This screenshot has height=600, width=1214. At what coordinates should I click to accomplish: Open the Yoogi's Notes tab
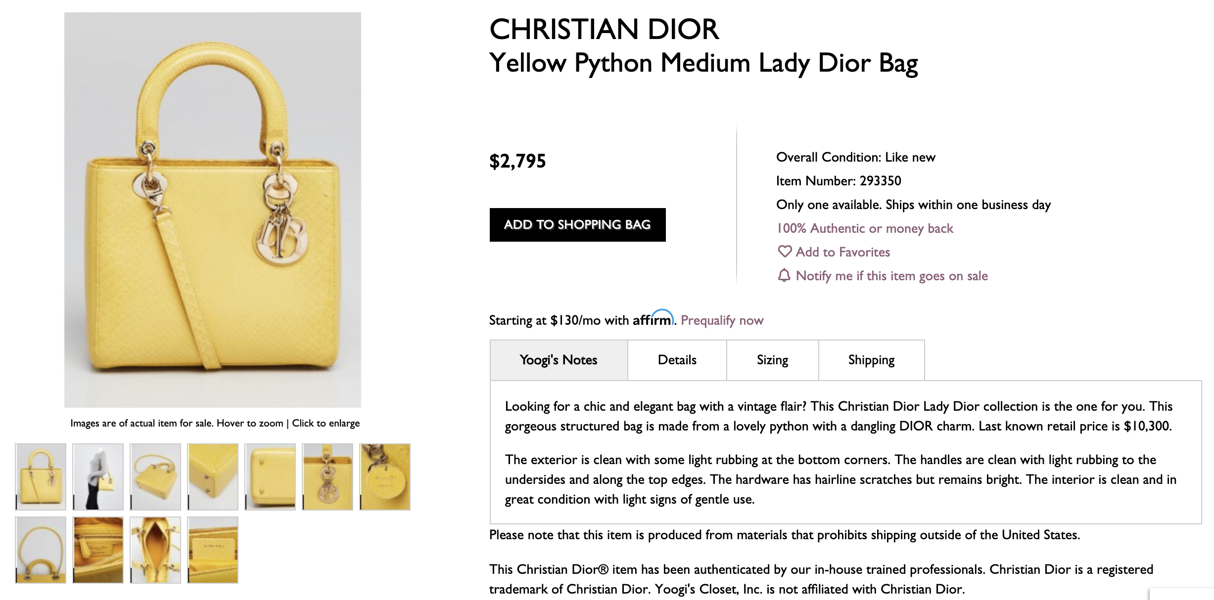tap(559, 360)
